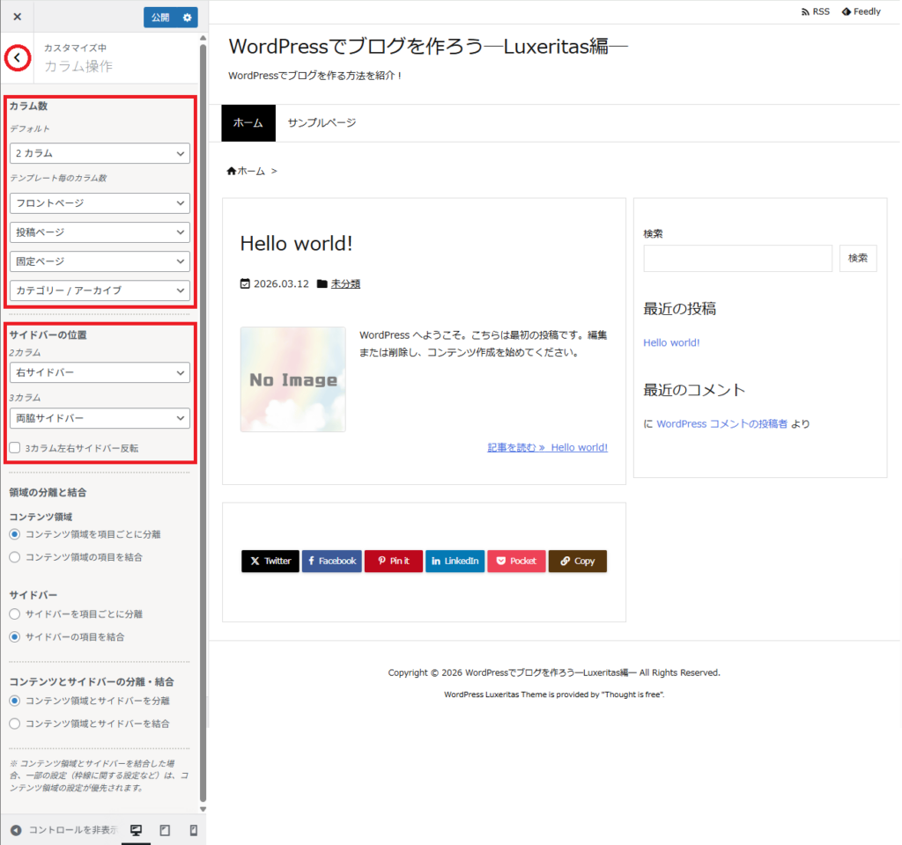Open the 右サイドバー sidebar position dropdown
The width and height of the screenshot is (902, 845).
click(x=100, y=372)
